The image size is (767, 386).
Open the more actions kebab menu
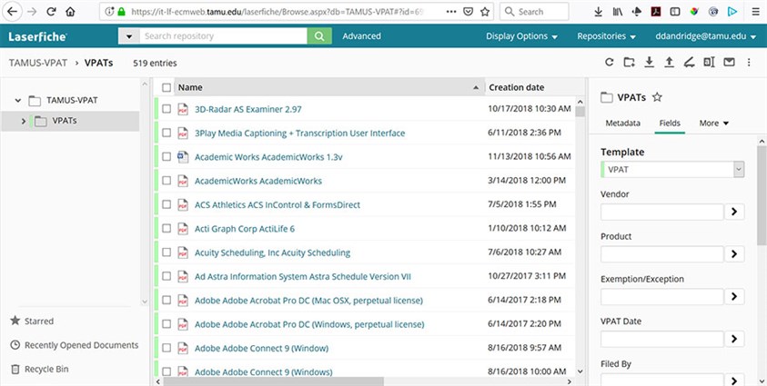(x=749, y=62)
